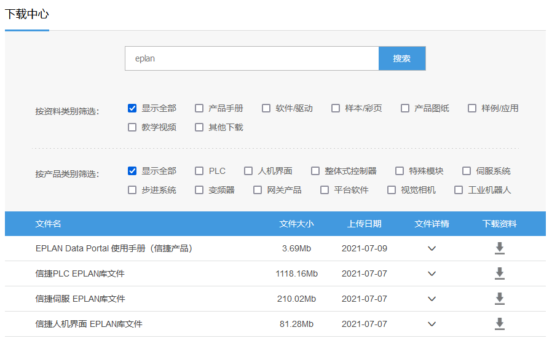Click the 3.69Mb file size value
Viewport: 552px width, 346px height.
296,248
